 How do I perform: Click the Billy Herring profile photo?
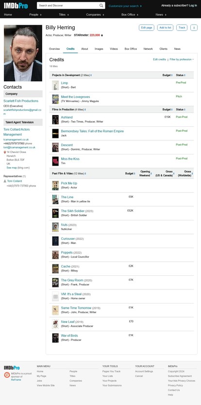(x=23, y=53)
